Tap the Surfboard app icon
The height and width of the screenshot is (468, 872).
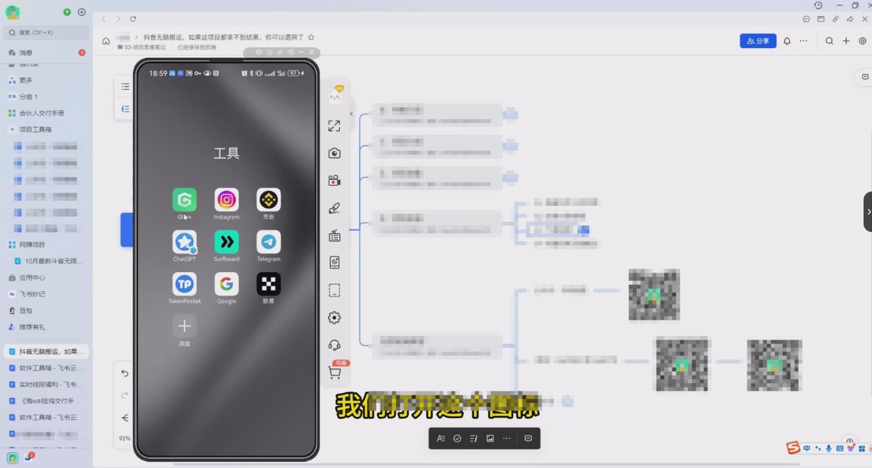[x=226, y=242]
